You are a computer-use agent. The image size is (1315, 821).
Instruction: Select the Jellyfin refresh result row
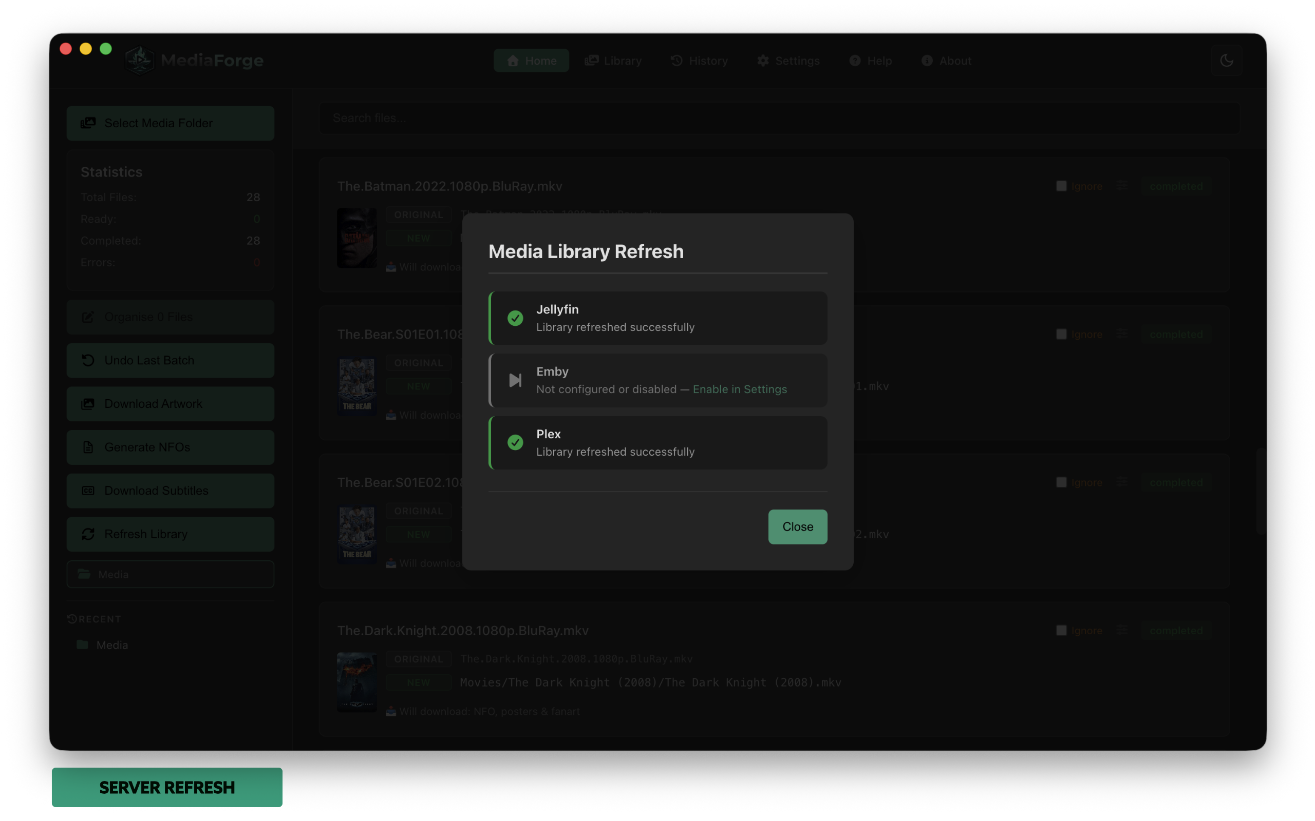(657, 318)
